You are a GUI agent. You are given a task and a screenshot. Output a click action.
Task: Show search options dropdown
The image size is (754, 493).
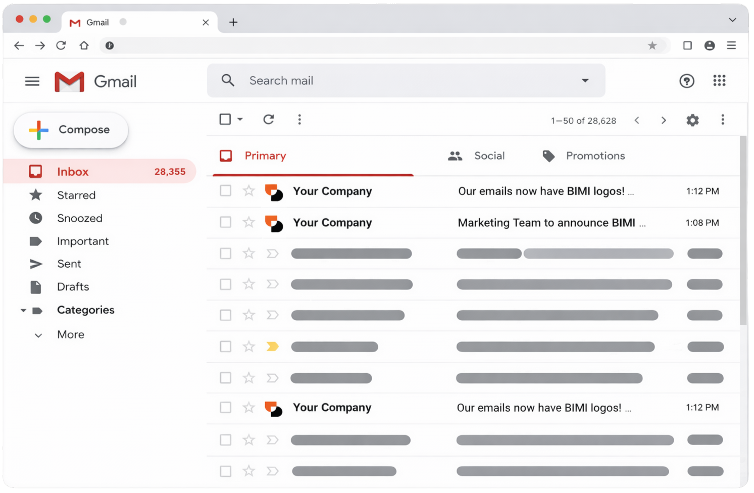click(585, 80)
